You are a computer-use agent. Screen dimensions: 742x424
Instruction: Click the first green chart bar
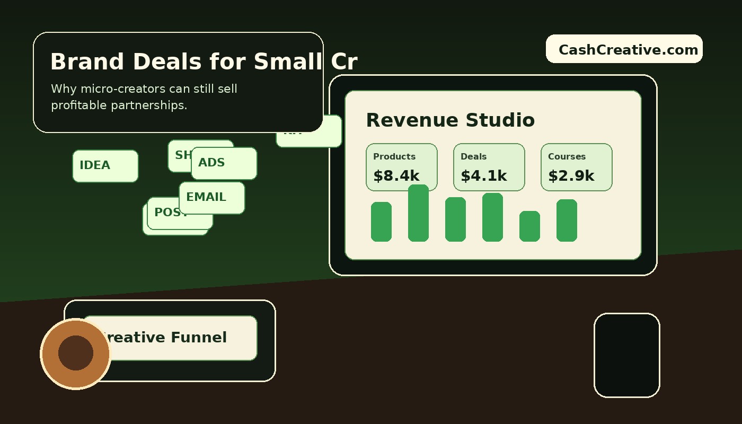[x=381, y=222]
